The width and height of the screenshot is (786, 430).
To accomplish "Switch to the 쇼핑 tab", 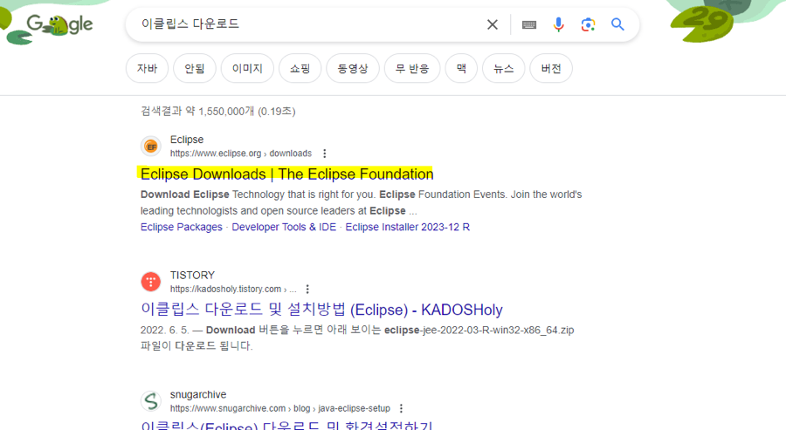I will tap(300, 69).
